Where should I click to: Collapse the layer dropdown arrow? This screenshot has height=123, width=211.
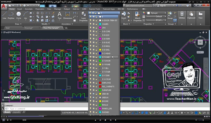click(x=119, y=13)
